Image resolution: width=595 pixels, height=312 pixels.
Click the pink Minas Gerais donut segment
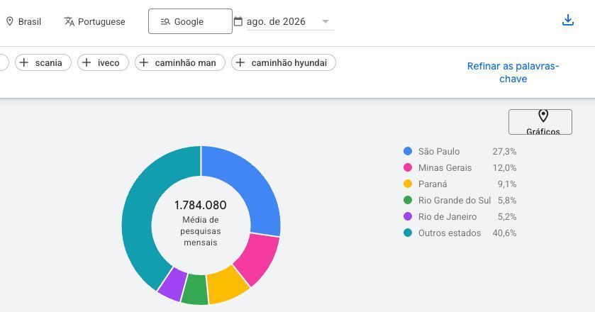click(259, 258)
